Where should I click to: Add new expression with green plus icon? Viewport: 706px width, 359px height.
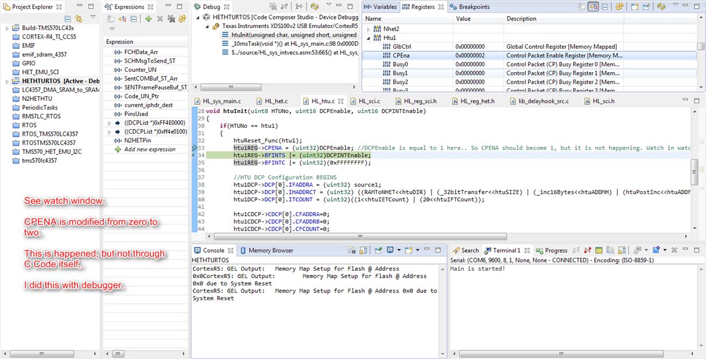(x=148, y=19)
